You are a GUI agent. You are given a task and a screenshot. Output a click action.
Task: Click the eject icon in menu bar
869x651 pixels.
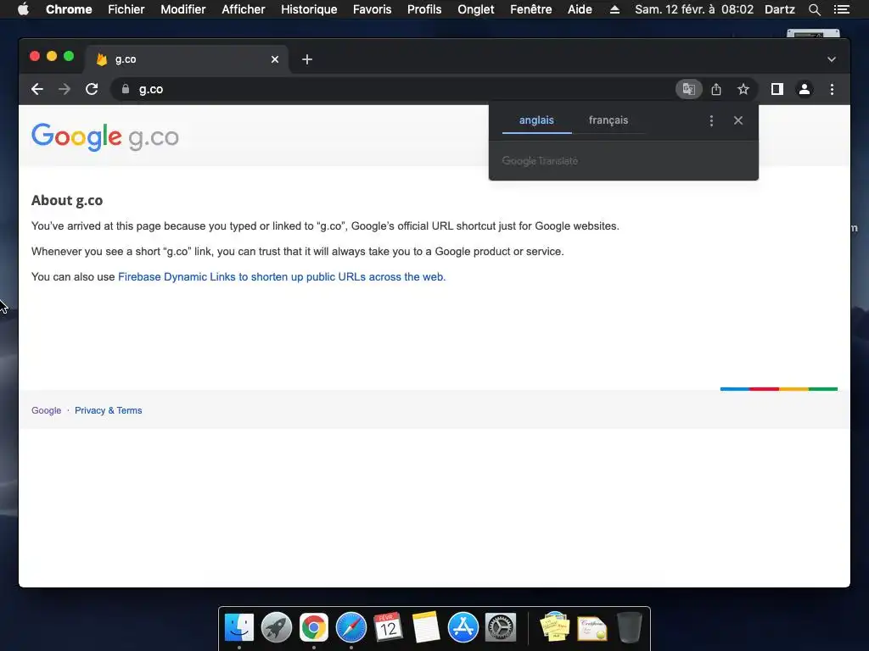pyautogui.click(x=614, y=9)
